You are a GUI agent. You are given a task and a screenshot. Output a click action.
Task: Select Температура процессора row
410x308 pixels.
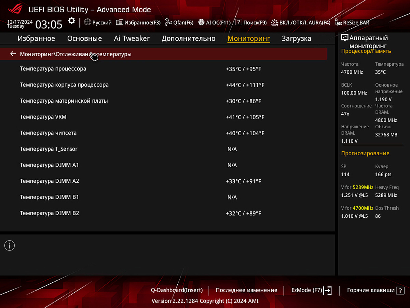coord(163,69)
